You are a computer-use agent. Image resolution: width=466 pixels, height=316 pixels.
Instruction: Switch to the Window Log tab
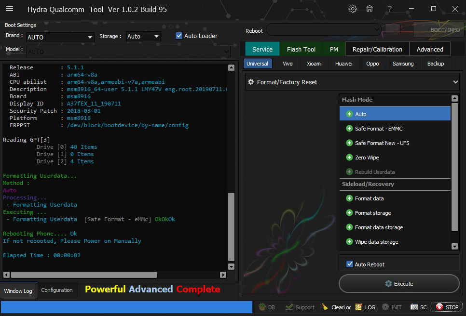(x=18, y=291)
